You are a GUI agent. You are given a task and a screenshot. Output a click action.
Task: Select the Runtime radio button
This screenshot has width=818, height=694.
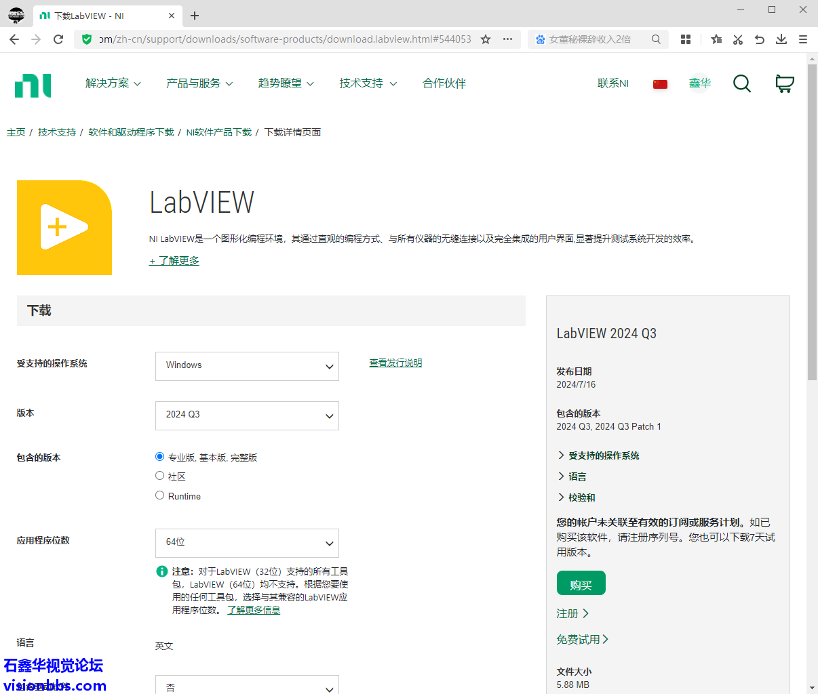coord(160,495)
